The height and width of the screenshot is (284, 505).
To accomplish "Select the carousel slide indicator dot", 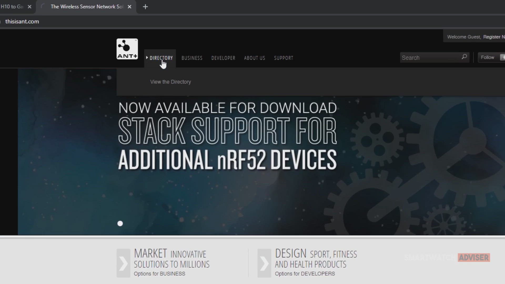I will tap(120, 224).
